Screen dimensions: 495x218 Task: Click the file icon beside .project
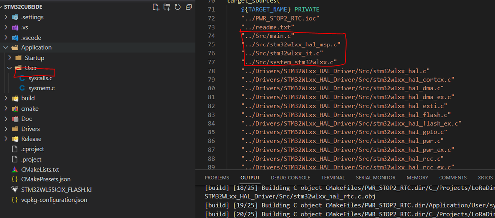point(14,159)
